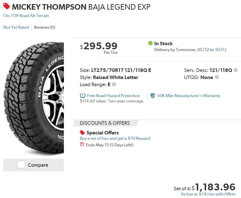Click As low as $74/mo with Affirm

pyautogui.click(x=208, y=194)
